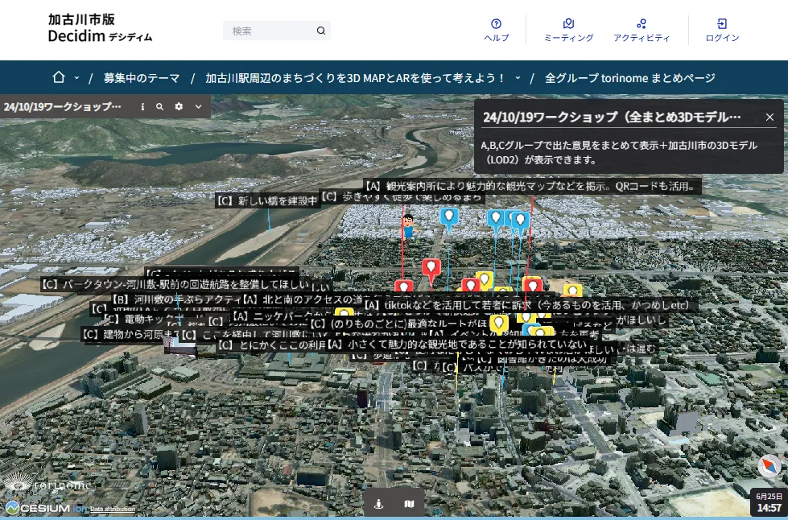
Task: Click the Login (ログイン) icon
Action: (722, 24)
